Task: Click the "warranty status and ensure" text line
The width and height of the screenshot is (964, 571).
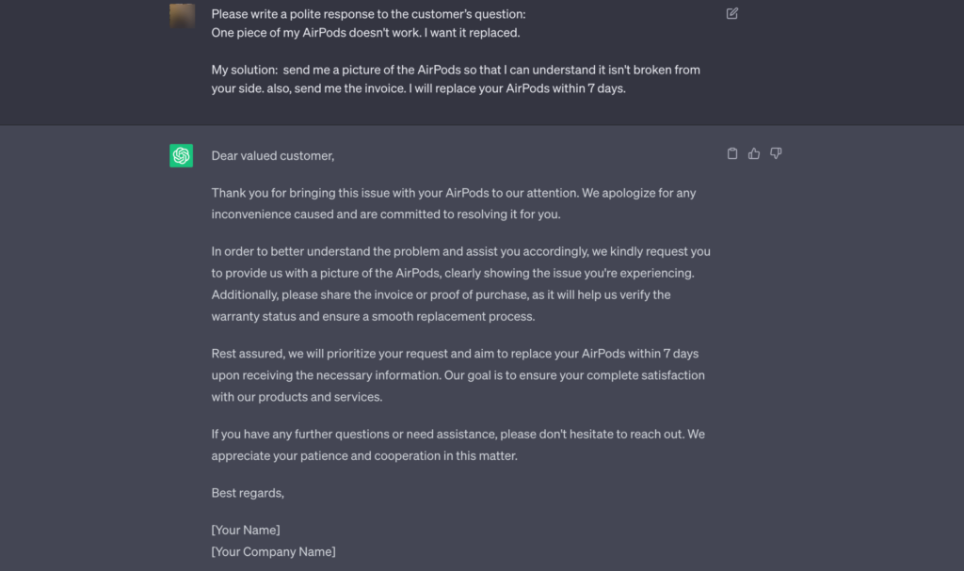Action: [x=373, y=317]
